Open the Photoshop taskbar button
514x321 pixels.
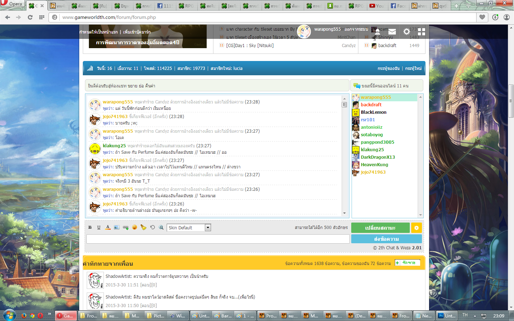tap(447, 316)
